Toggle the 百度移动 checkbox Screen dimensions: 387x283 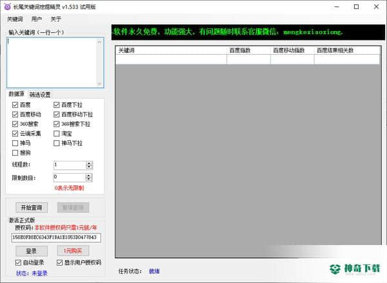15,114
